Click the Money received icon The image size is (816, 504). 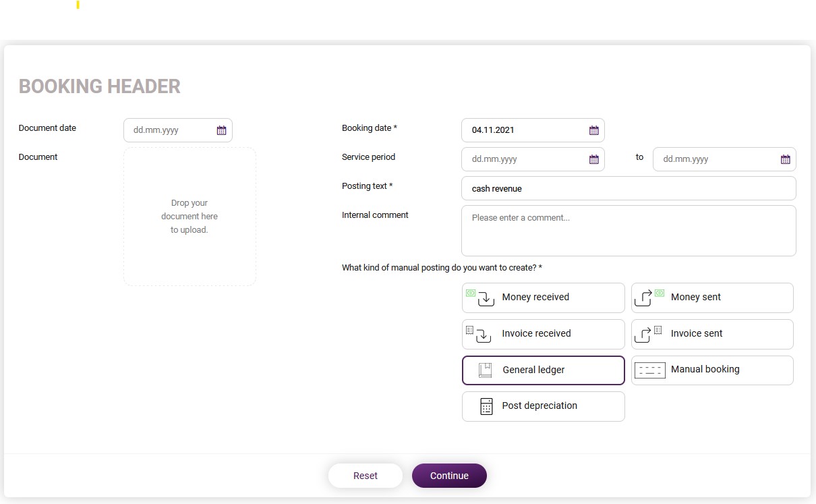pyautogui.click(x=480, y=298)
